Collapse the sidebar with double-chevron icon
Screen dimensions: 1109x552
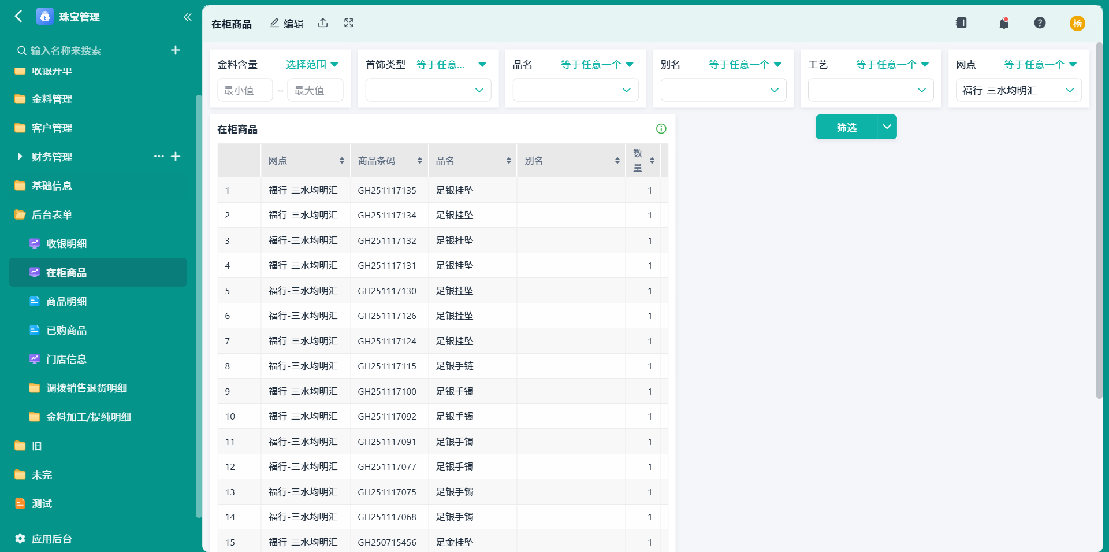pos(187,17)
